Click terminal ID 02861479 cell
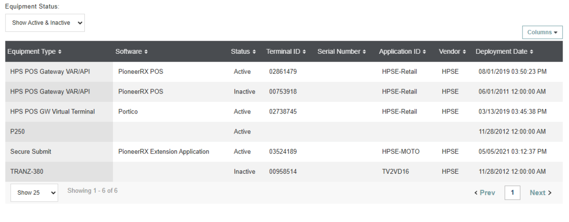Image resolution: width=569 pixels, height=222 pixels. click(x=283, y=72)
